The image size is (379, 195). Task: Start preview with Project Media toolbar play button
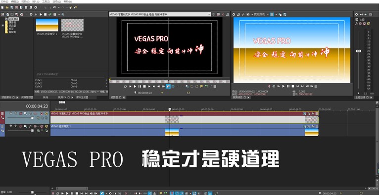click(41, 14)
